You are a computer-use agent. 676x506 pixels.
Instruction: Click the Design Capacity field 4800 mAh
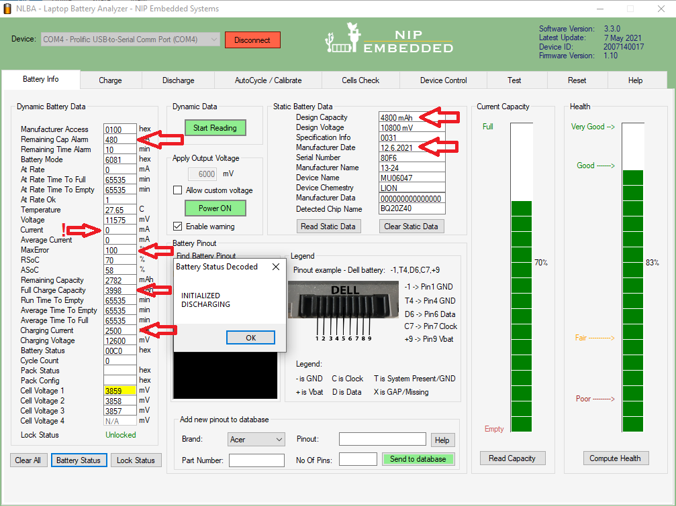click(x=412, y=117)
